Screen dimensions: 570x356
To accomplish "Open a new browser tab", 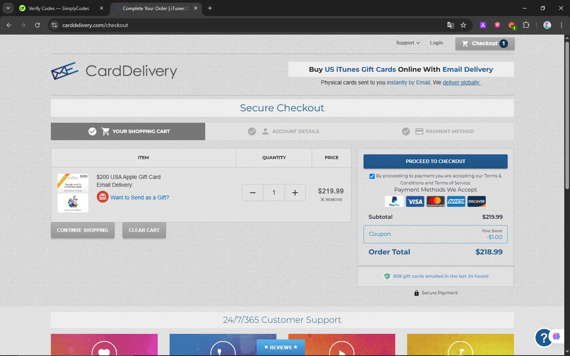I will click(x=210, y=8).
